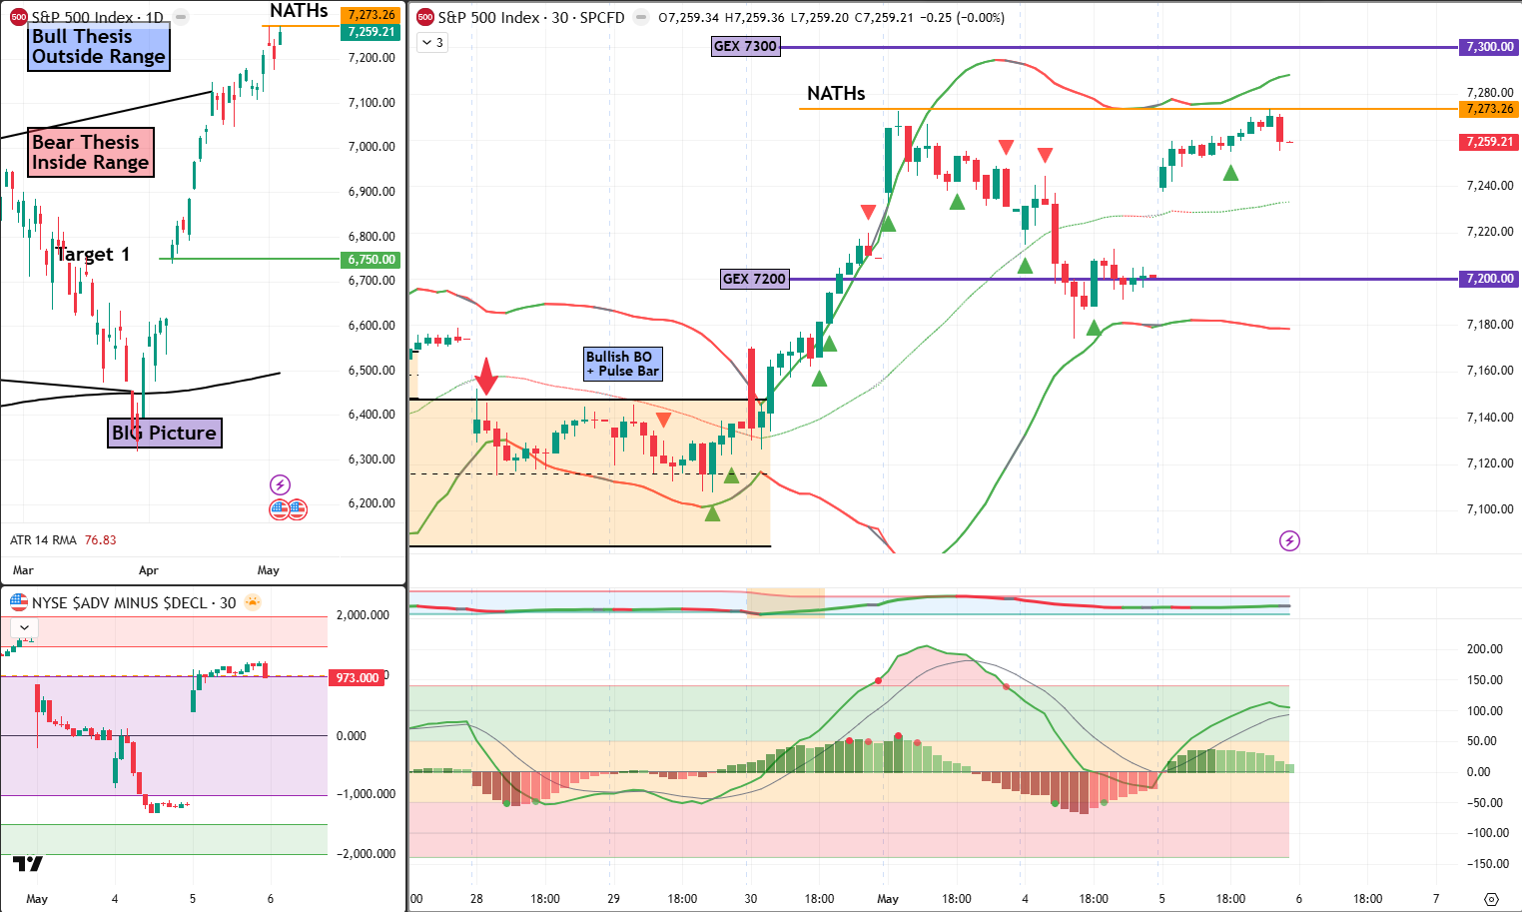Click the 6,200.00 level on the daily price scale

pos(372,503)
